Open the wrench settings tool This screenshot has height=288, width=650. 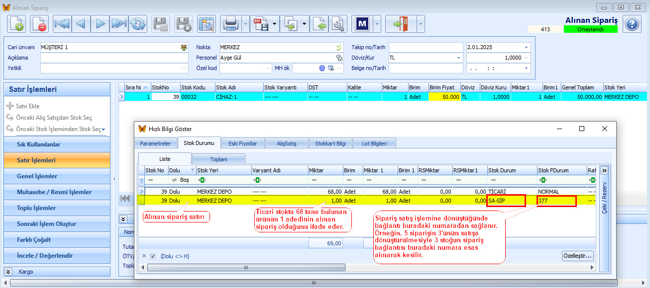click(338, 24)
